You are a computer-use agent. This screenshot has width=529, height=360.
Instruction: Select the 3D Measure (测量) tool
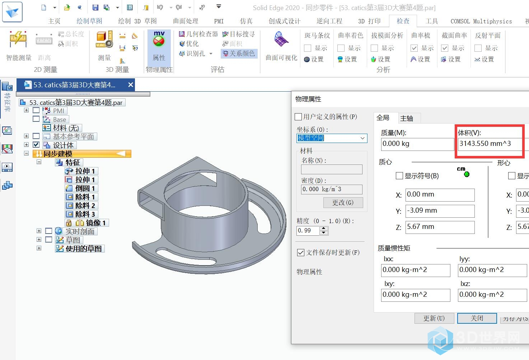click(x=104, y=46)
